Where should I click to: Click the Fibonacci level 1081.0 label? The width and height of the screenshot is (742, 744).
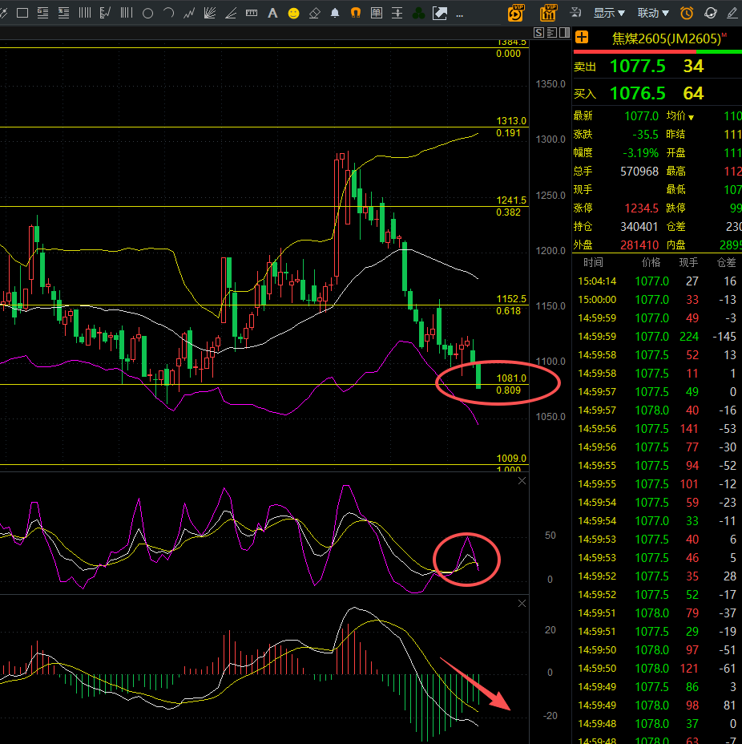pos(511,378)
